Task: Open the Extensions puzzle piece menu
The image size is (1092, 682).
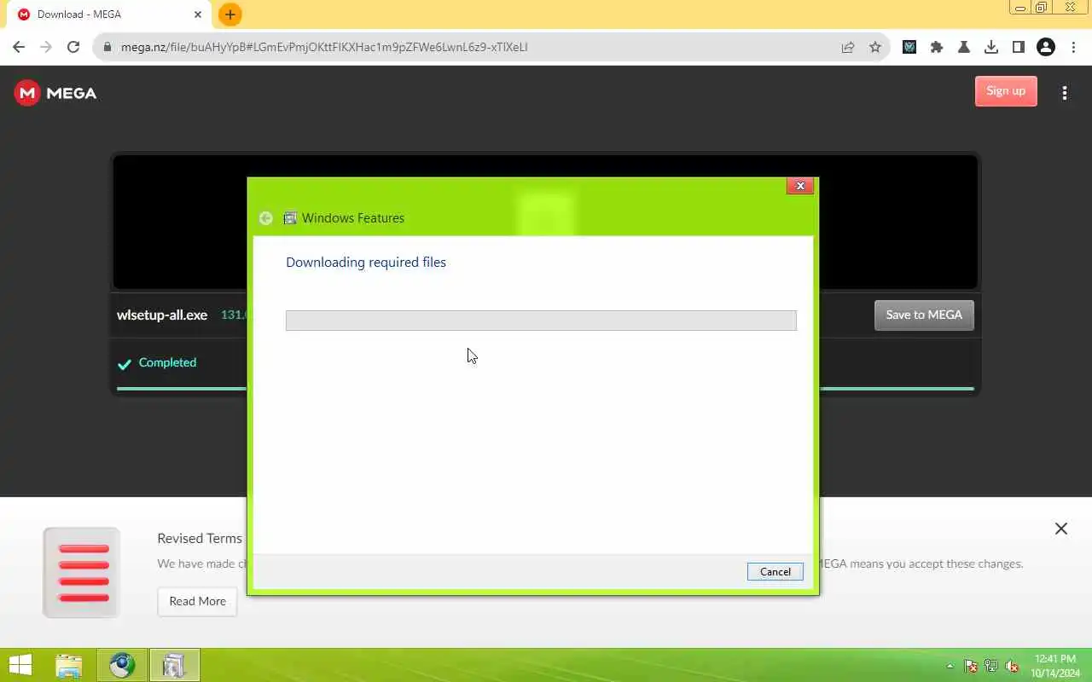Action: pos(937,47)
